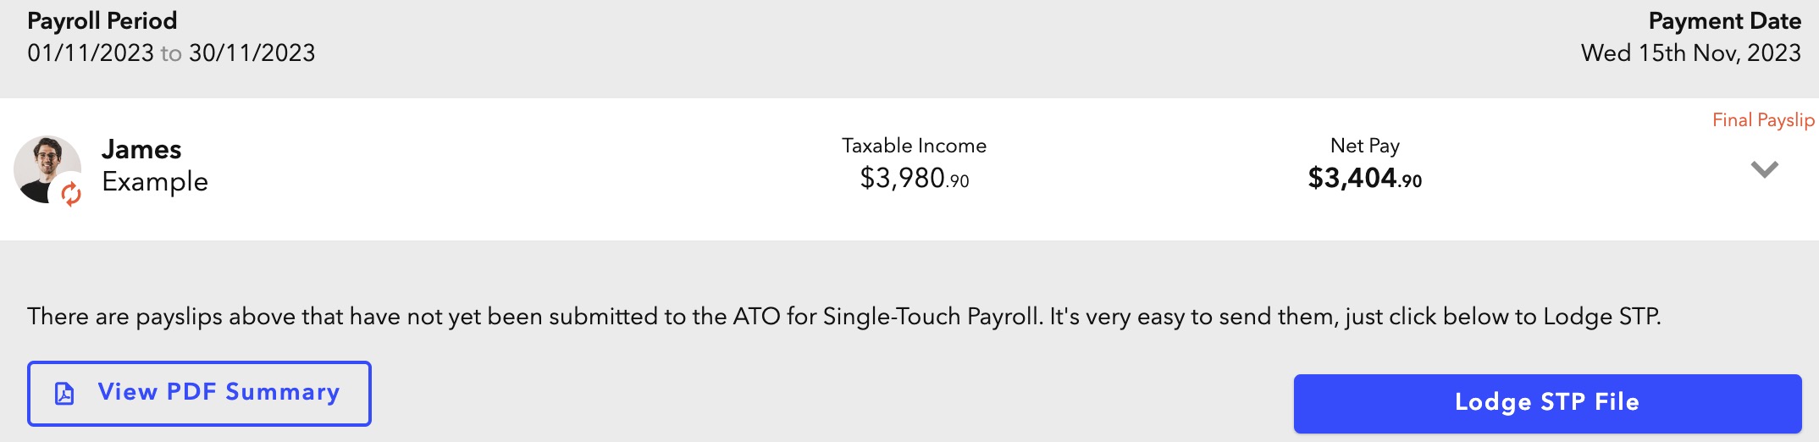Viewport: 1819px width, 442px height.
Task: Click the period start date 01/11/2023
Action: pos(91,53)
